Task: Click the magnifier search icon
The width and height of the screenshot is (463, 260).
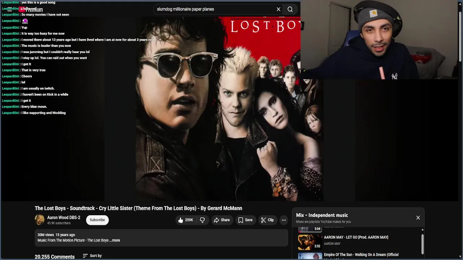Action: [290, 9]
